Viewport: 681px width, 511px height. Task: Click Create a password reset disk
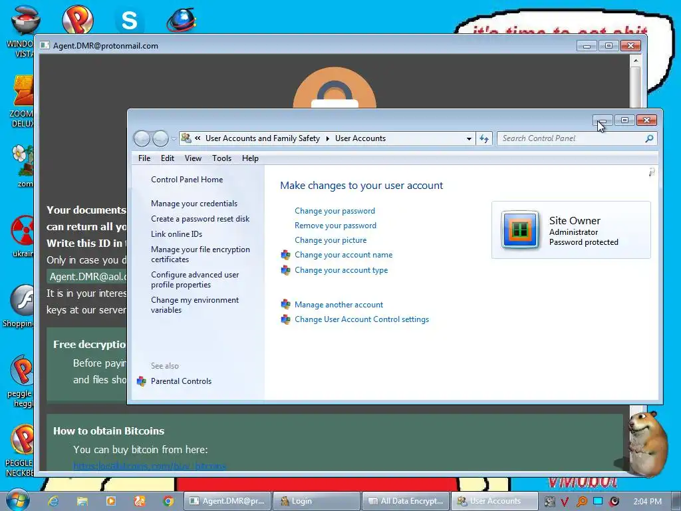(200, 218)
